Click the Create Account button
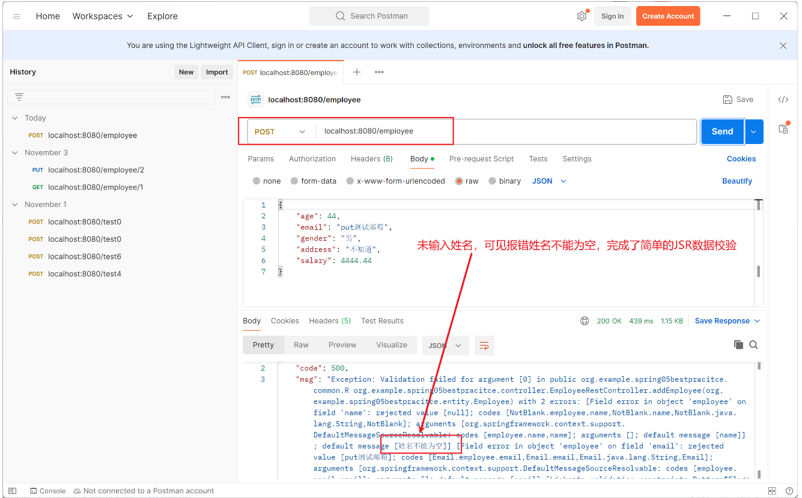 [x=668, y=16]
